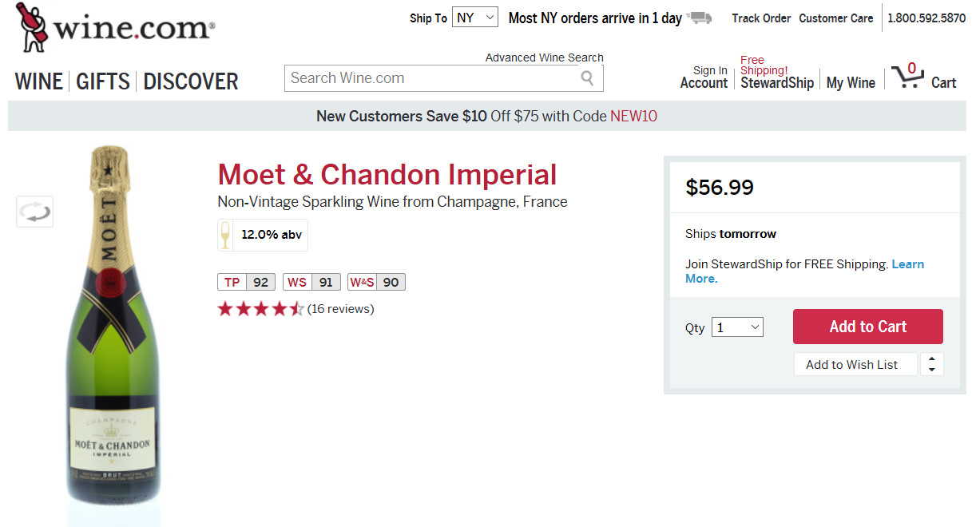Click the rotate bottle image icon

(35, 212)
